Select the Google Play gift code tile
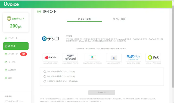The width and height of the screenshot is (174, 103). [92, 57]
